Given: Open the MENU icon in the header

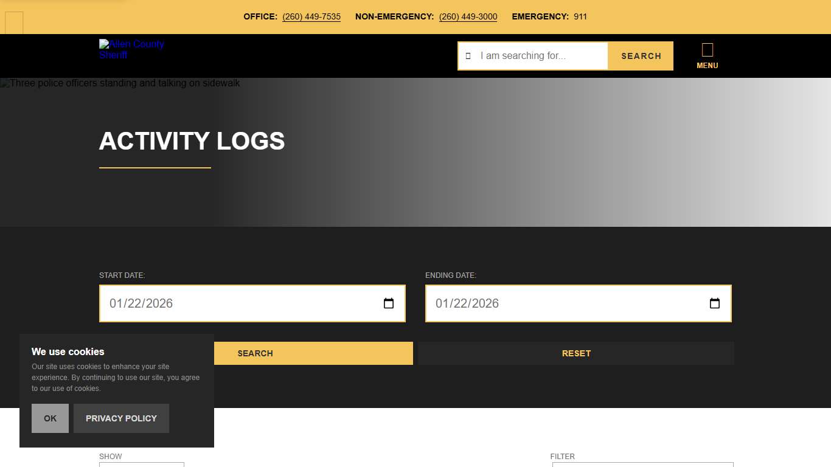Looking at the screenshot, I should point(707,56).
